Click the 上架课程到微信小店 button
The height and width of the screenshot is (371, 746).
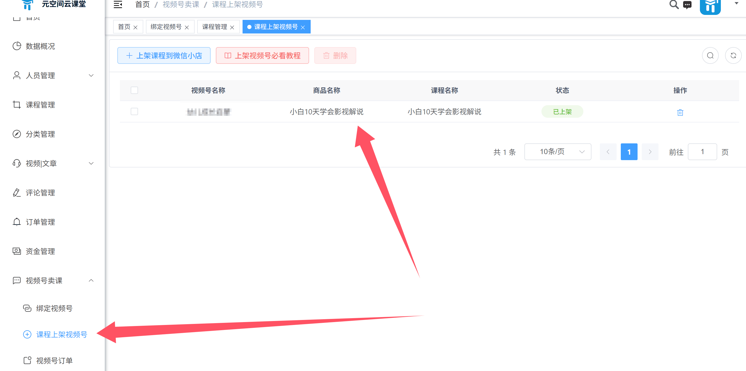164,55
